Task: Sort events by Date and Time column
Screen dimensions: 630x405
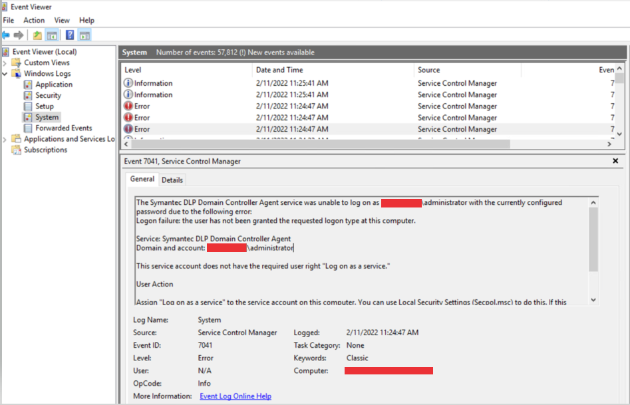Action: pyautogui.click(x=279, y=70)
